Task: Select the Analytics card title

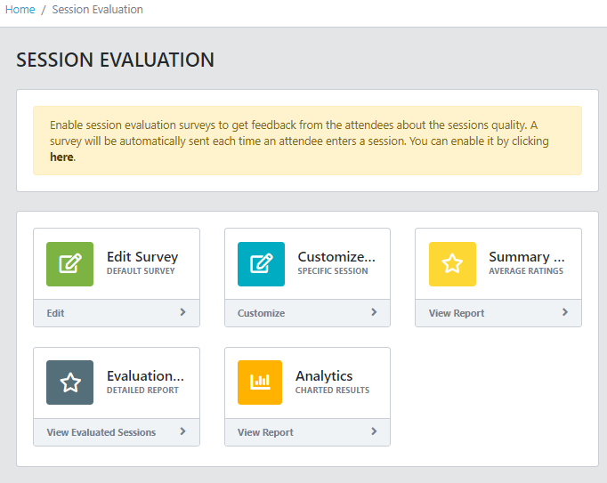Action: point(324,376)
